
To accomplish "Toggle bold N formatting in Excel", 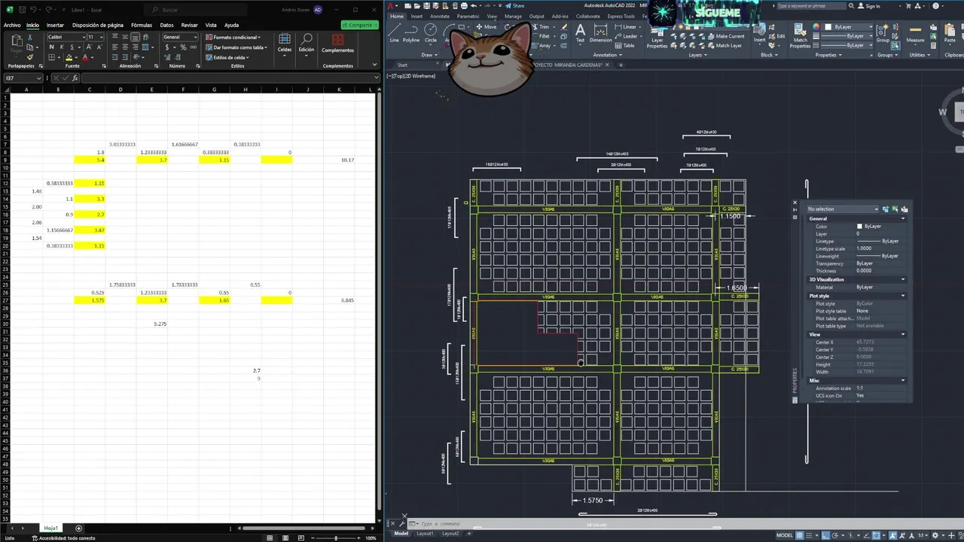I will point(52,47).
